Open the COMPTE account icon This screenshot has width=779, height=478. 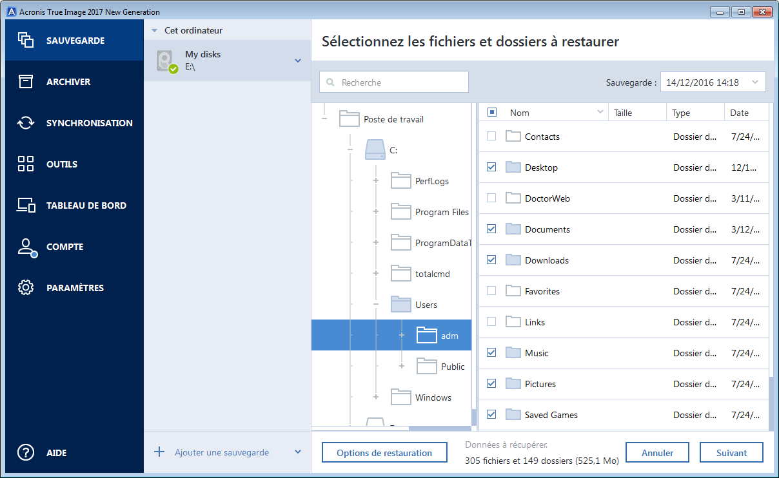coord(26,246)
